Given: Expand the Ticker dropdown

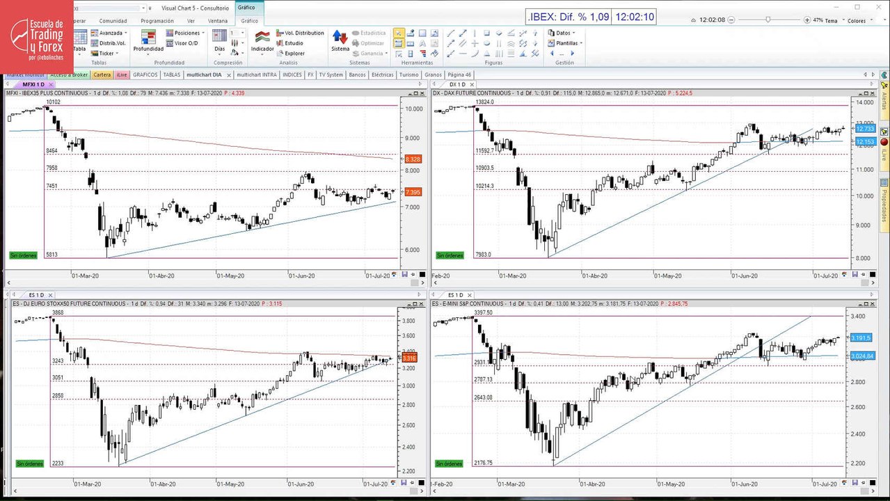Looking at the screenshot, I should 104,53.
